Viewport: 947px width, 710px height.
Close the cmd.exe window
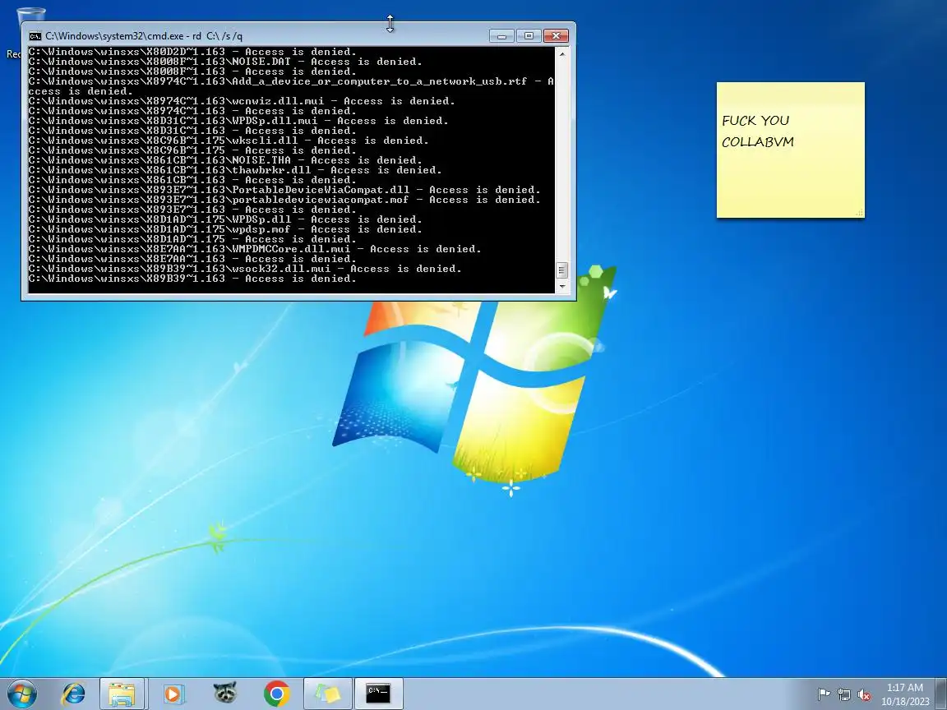coord(557,36)
